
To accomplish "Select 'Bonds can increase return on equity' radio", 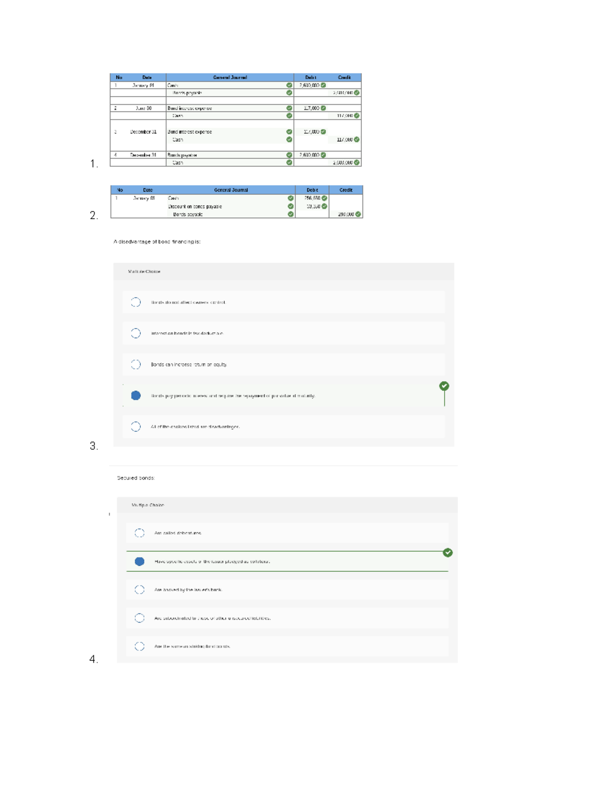I will (136, 364).
